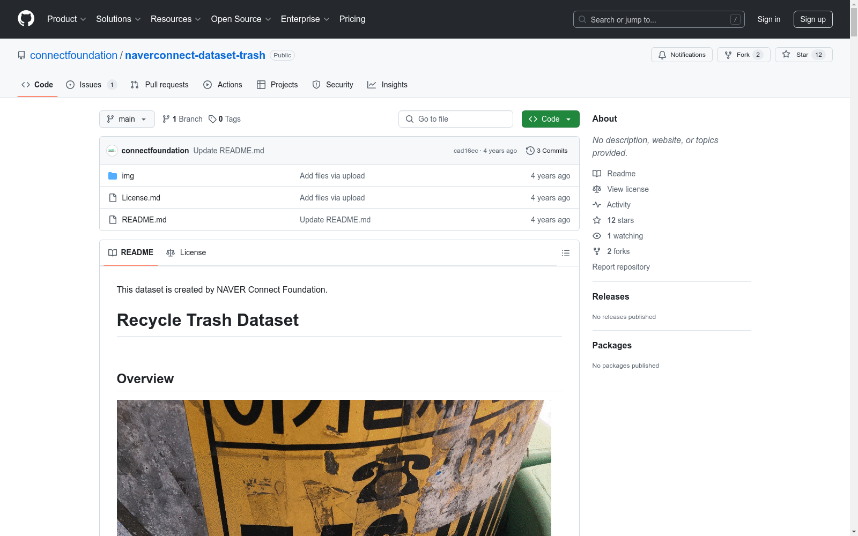Click the Notifications bell icon
The image size is (858, 536).
pyautogui.click(x=662, y=55)
